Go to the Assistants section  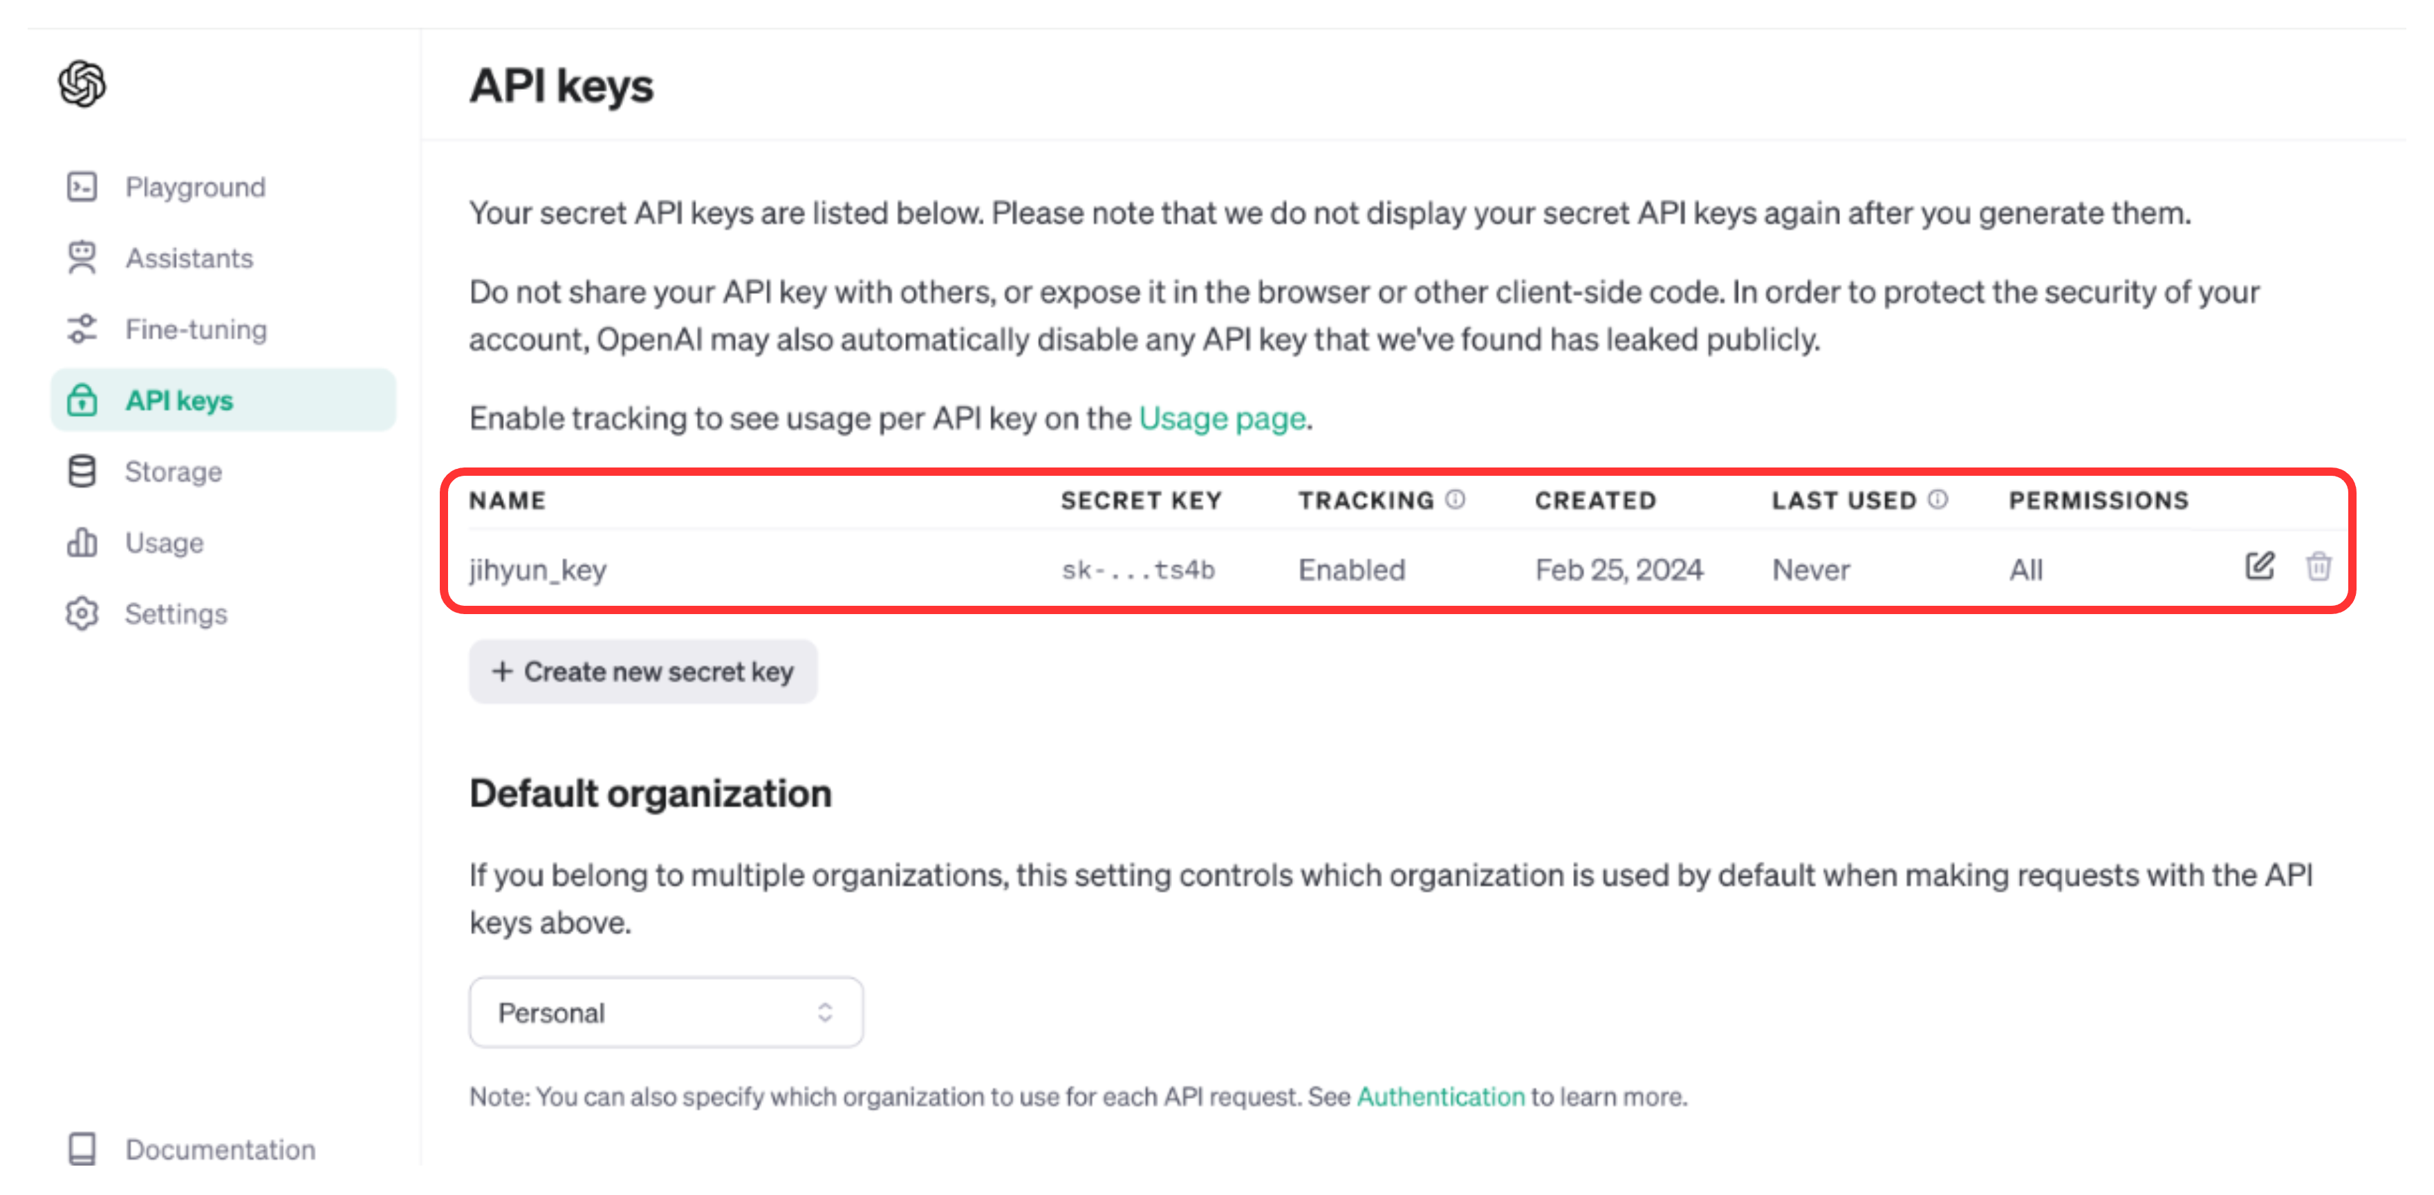pos(189,258)
